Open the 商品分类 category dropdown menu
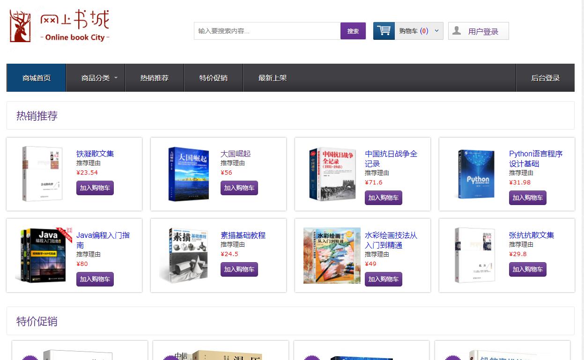The width and height of the screenshot is (584, 360). (96, 78)
